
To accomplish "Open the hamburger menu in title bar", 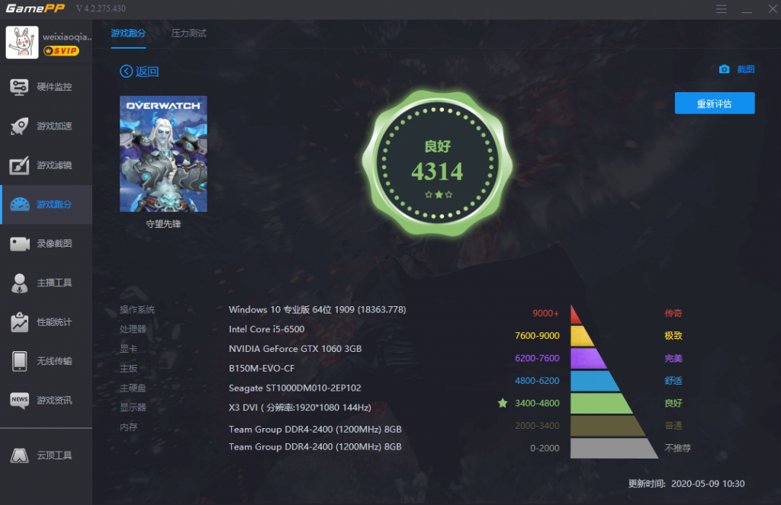I will (722, 9).
